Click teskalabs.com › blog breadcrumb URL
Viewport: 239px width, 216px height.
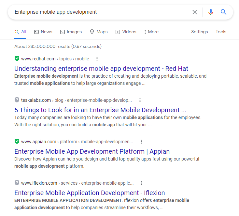(77, 100)
